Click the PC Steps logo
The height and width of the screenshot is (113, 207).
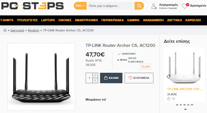pos(32,6)
